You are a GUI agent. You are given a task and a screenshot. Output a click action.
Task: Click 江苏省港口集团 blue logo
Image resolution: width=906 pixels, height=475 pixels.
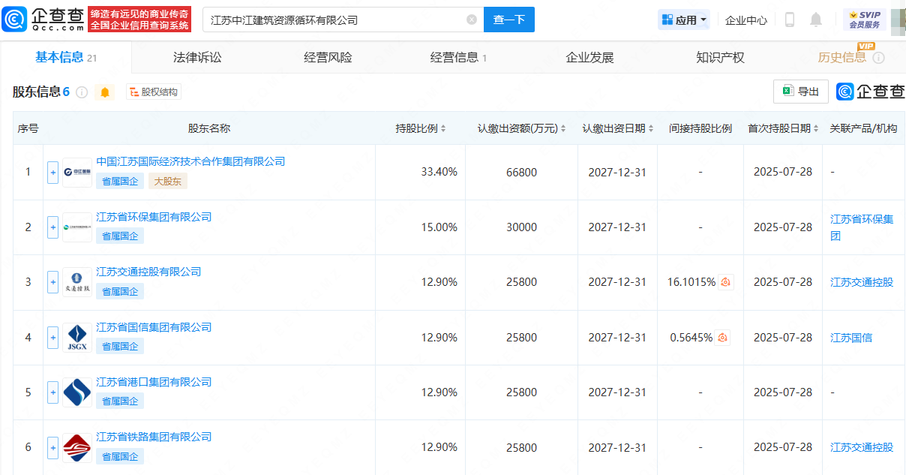pyautogui.click(x=77, y=392)
